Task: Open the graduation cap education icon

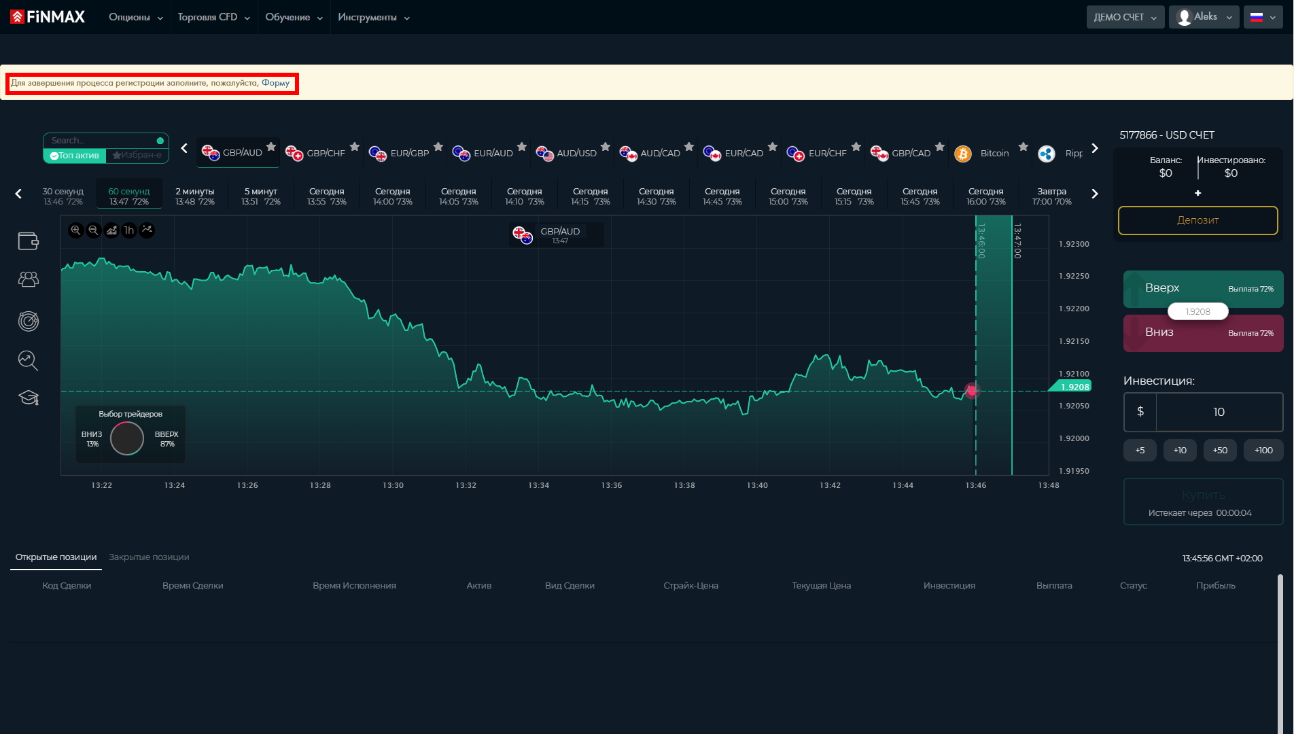Action: (28, 398)
